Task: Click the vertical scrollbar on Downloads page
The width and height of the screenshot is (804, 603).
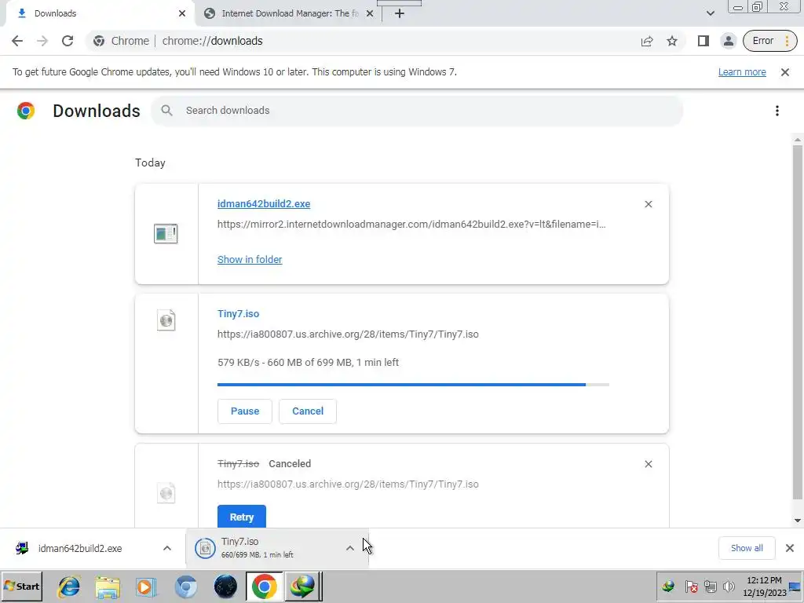Action: click(x=798, y=321)
